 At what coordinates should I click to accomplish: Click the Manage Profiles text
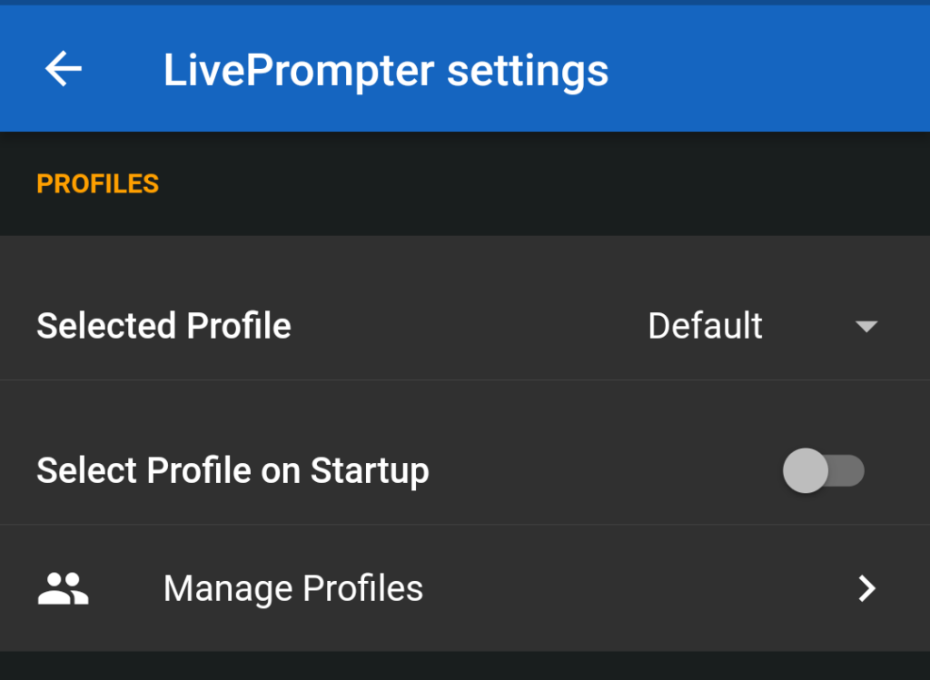click(293, 588)
